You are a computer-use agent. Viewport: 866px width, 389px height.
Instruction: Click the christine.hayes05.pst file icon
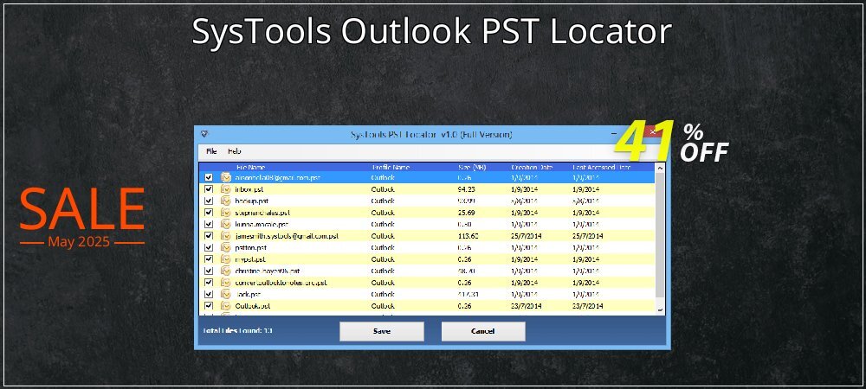[x=225, y=271]
